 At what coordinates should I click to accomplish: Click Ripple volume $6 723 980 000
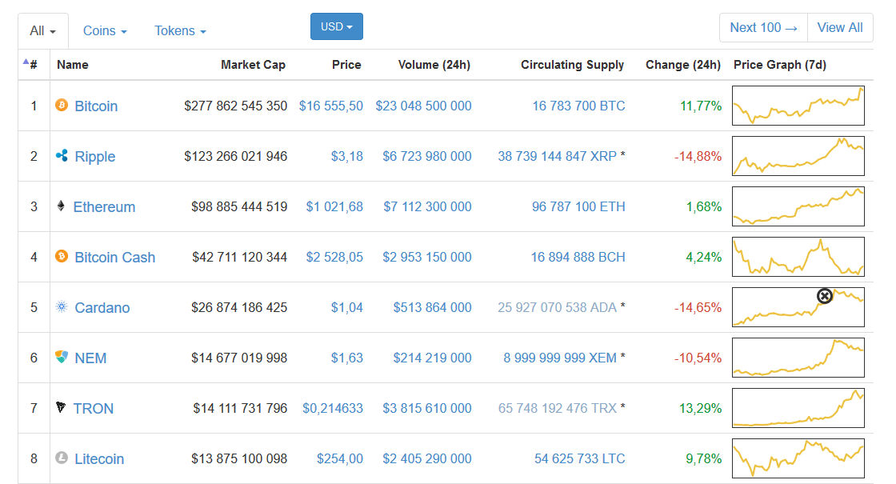[x=427, y=156]
